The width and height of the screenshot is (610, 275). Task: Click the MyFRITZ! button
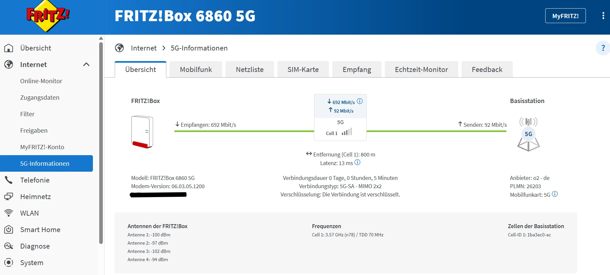point(565,16)
